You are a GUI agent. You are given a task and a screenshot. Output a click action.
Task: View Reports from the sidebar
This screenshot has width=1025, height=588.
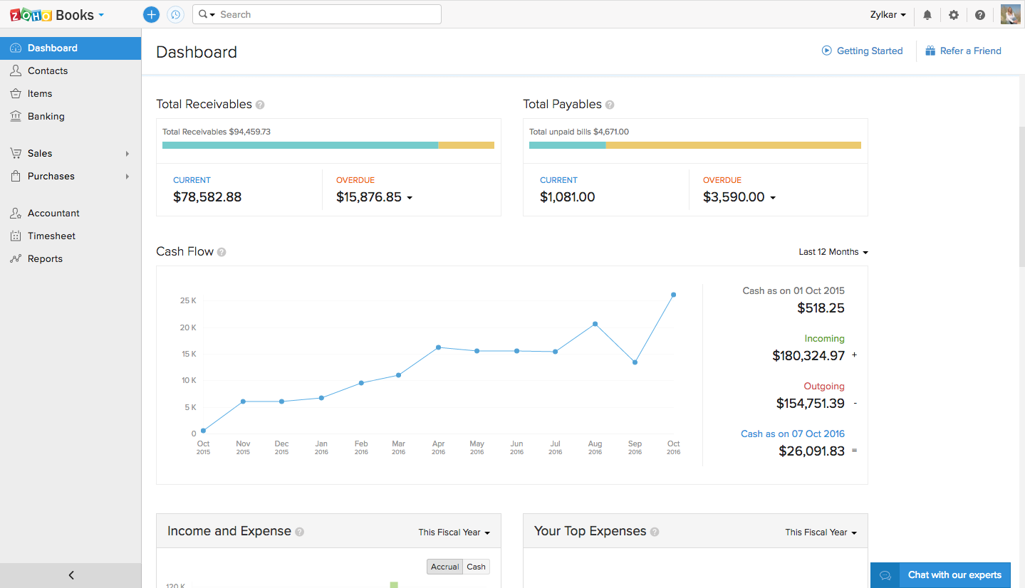(x=43, y=258)
